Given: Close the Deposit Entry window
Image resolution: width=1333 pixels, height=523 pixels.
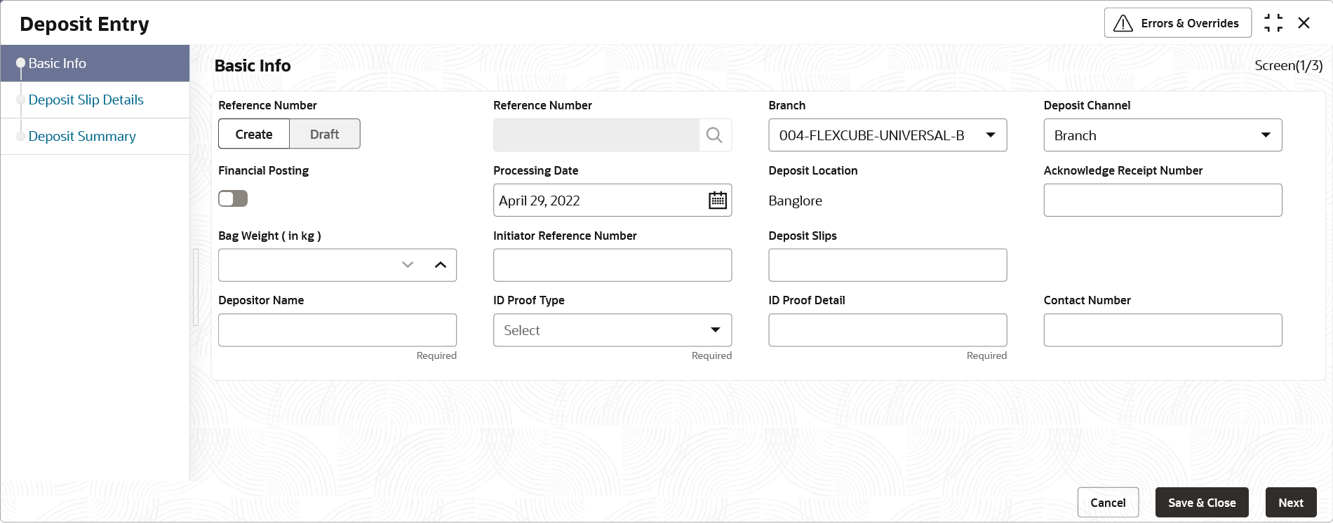Looking at the screenshot, I should pyautogui.click(x=1304, y=23).
